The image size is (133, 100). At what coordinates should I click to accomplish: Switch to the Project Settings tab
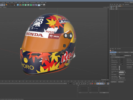tap(113, 52)
